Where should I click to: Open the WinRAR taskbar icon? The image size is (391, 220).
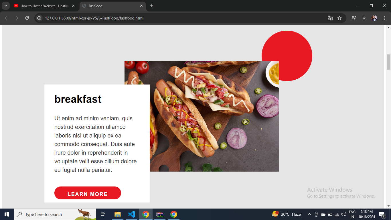tap(160, 214)
